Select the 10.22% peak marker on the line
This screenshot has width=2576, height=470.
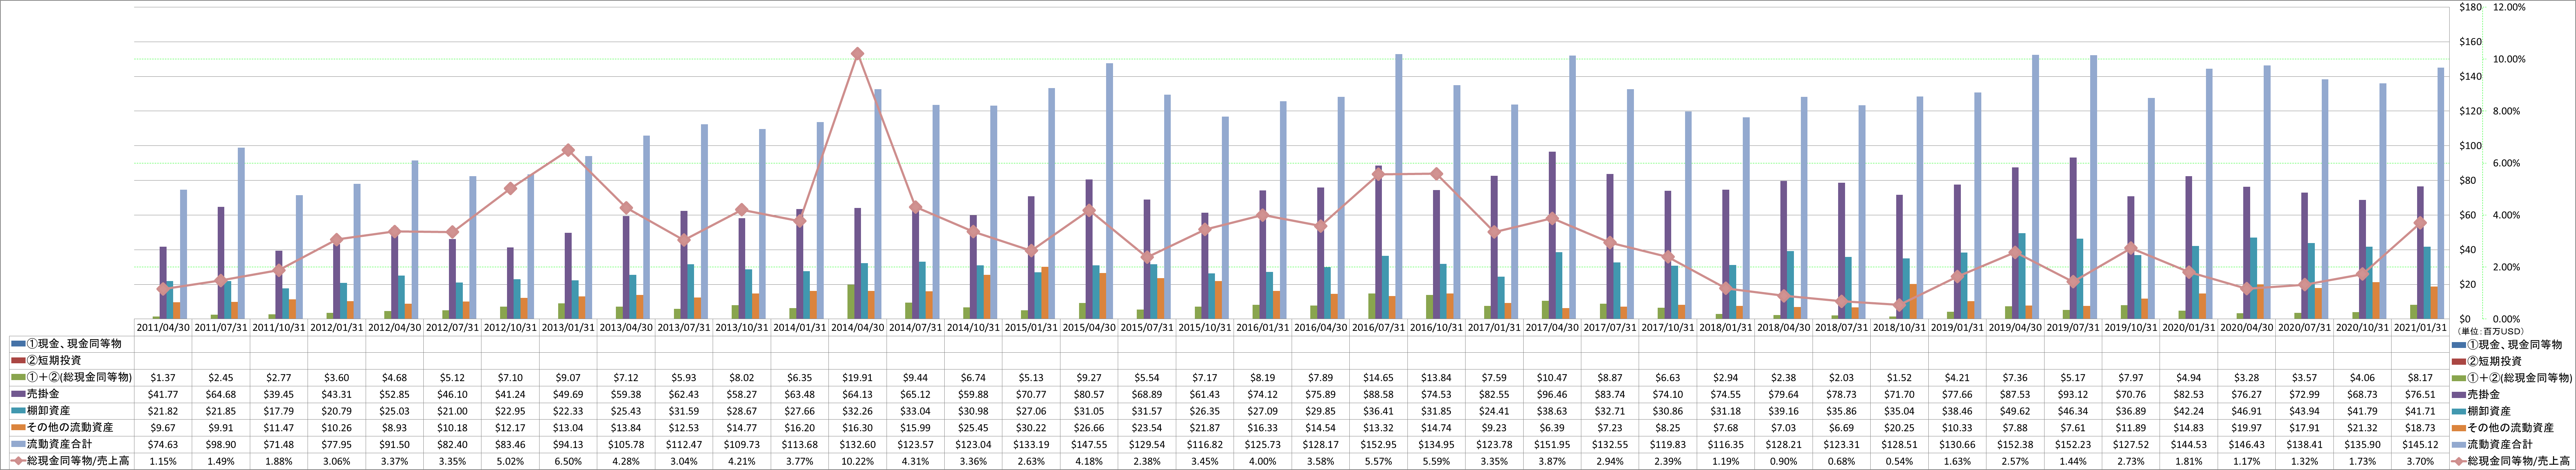(x=857, y=54)
